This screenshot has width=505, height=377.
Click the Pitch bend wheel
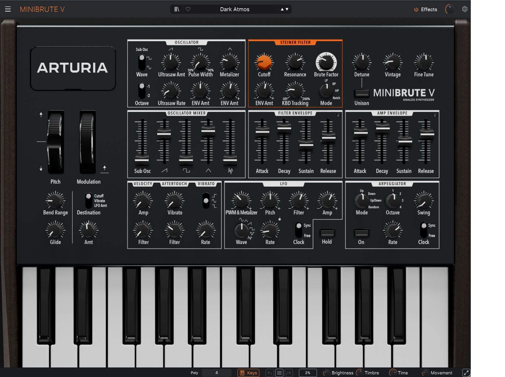pyautogui.click(x=55, y=142)
